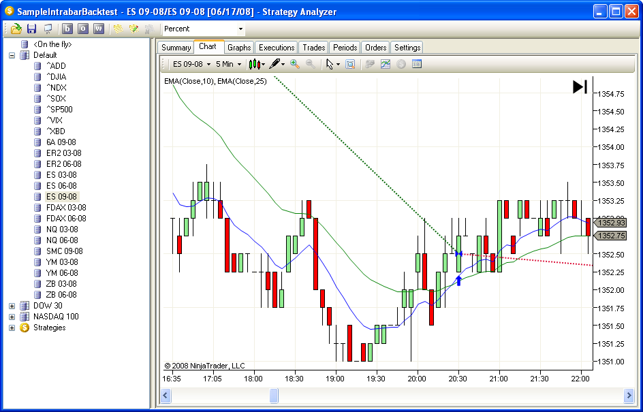Click the grayed dollar strategies icon
The height and width of the screenshot is (412, 643).
point(401,64)
